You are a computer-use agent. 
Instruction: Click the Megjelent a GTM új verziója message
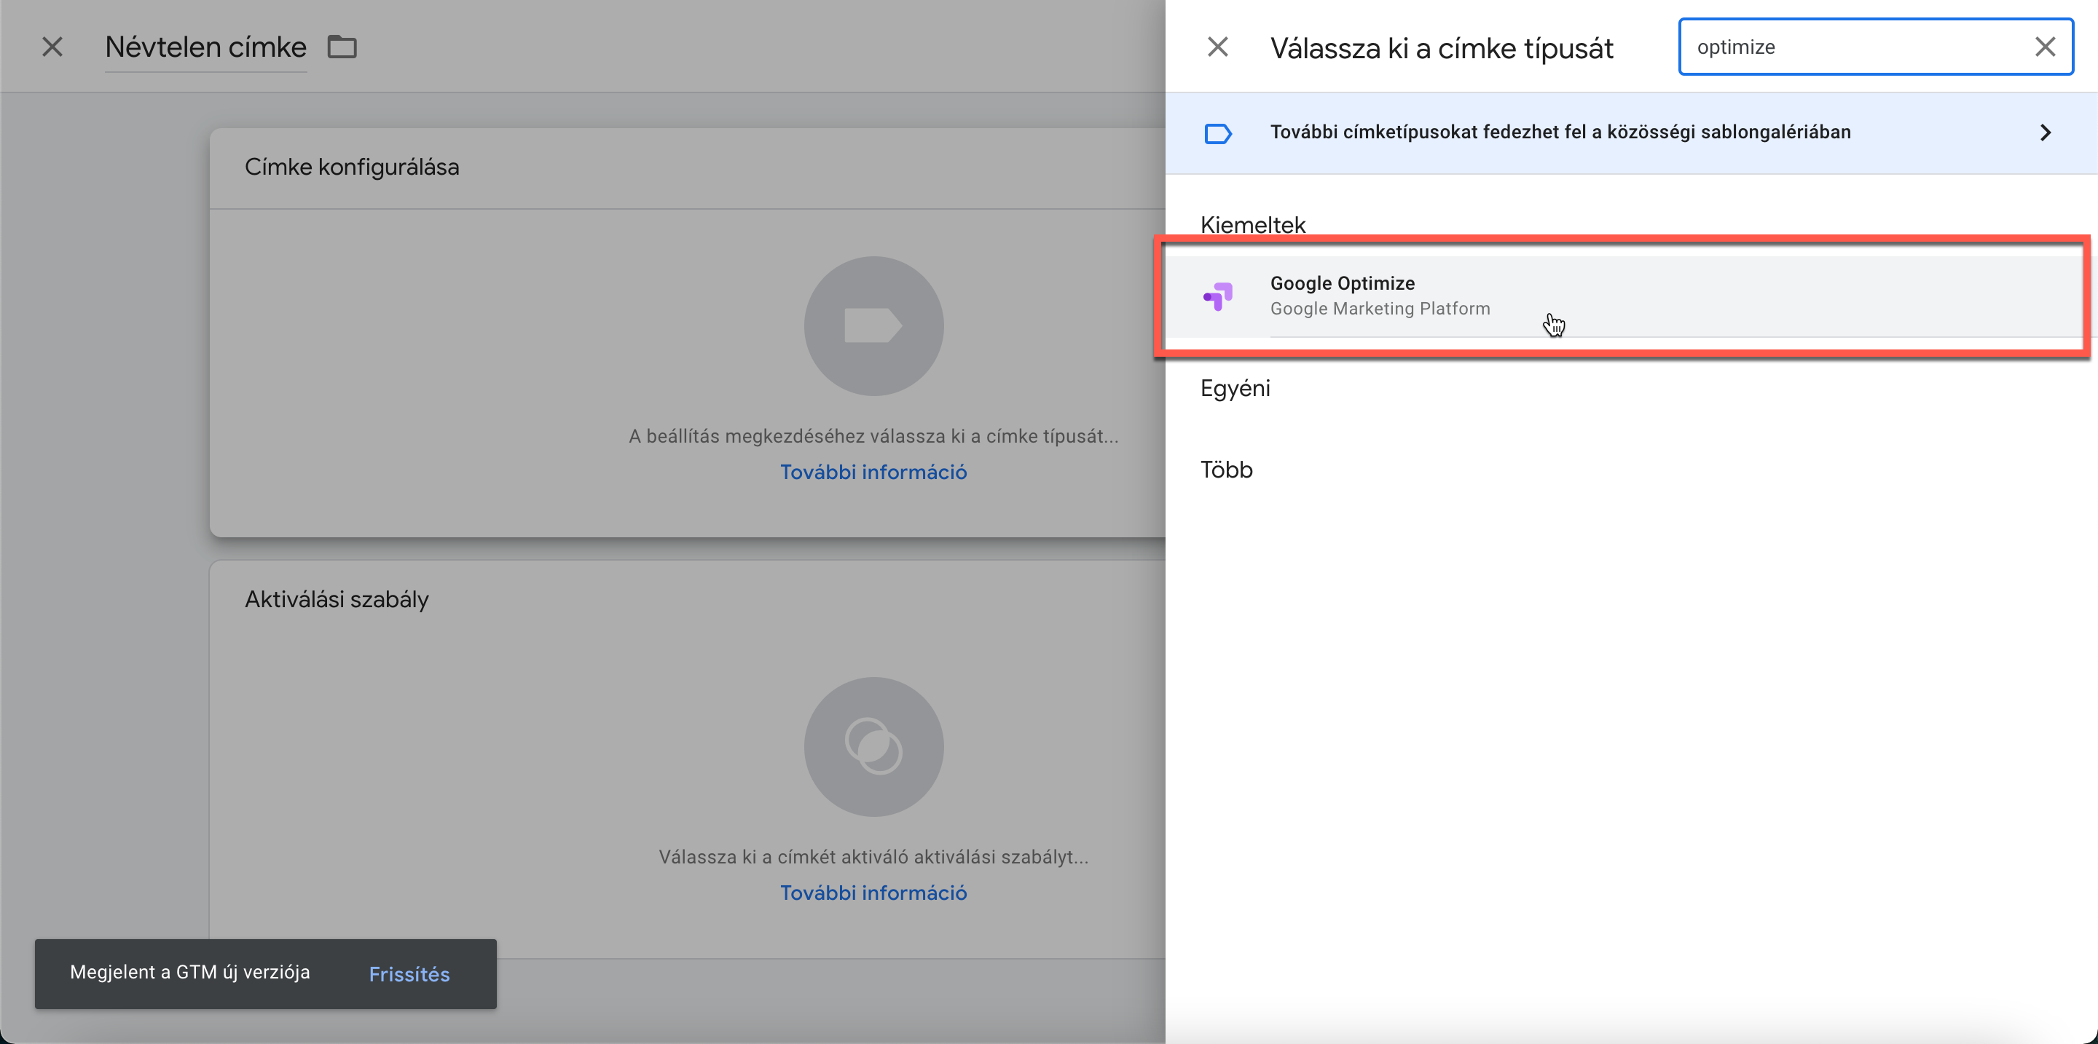click(x=189, y=973)
